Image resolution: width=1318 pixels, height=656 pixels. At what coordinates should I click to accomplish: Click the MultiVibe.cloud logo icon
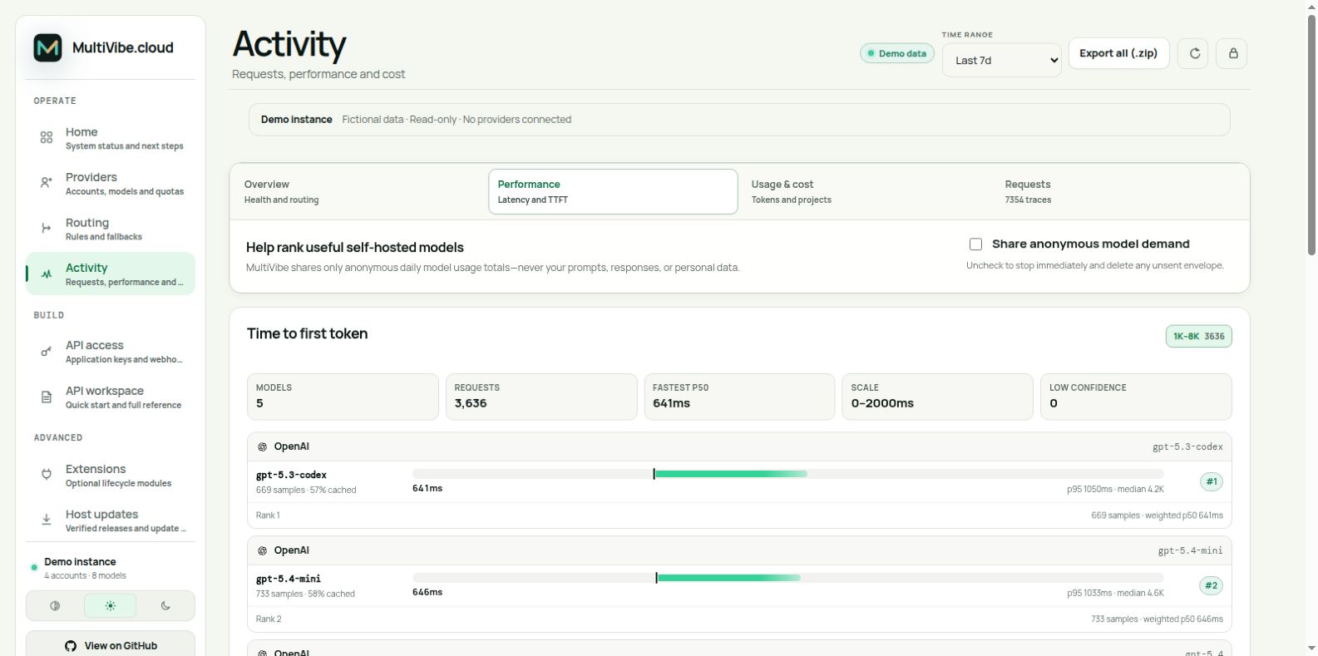click(x=47, y=48)
